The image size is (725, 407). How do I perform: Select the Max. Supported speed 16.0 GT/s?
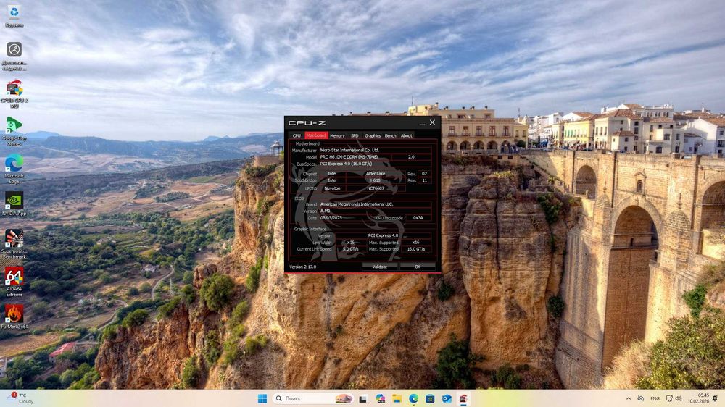coord(416,249)
